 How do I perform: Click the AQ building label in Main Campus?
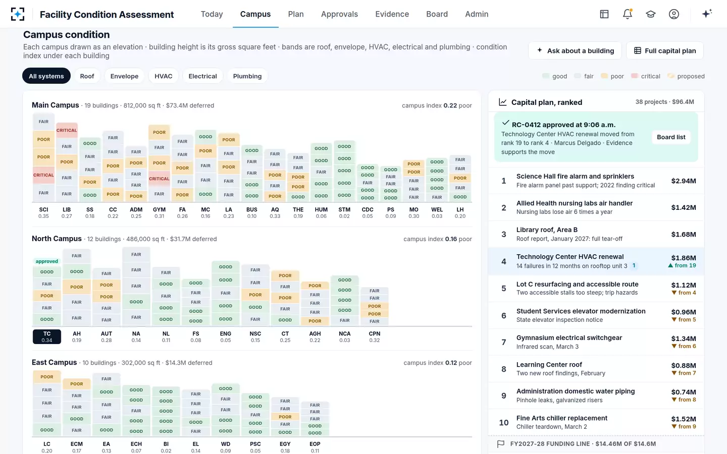tap(275, 212)
